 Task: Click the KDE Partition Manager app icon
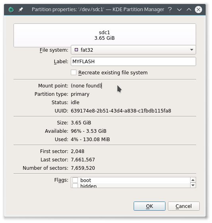click(x=11, y=10)
